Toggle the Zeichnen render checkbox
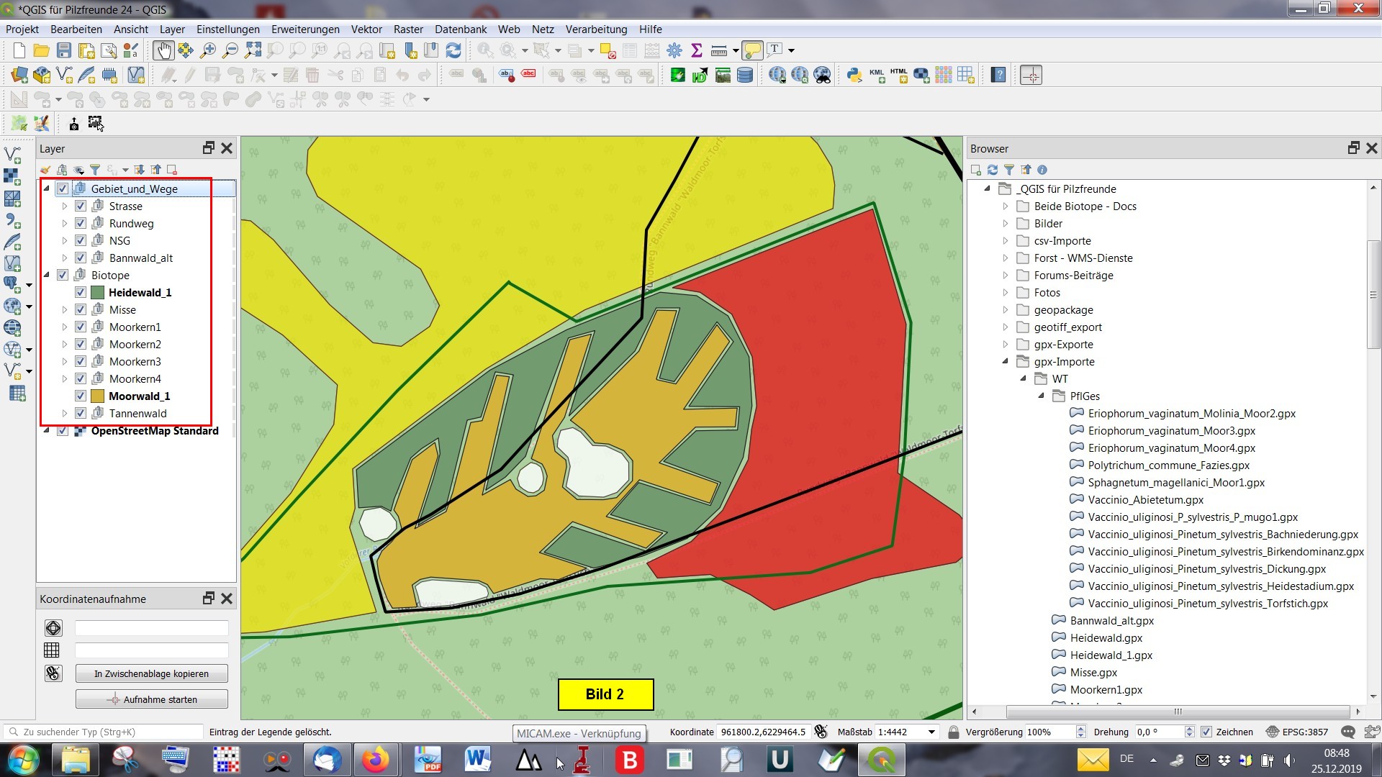This screenshot has height=777, width=1382. click(1206, 732)
